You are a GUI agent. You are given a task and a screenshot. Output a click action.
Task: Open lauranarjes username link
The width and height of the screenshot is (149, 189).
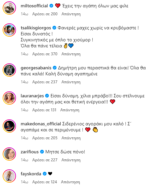(32, 96)
